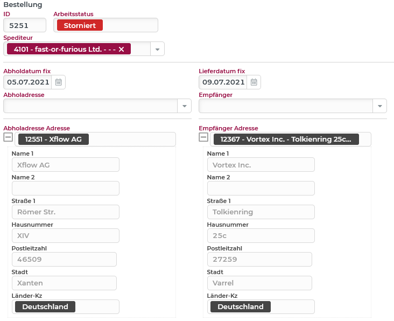Click the Deutschland tag under Empfänger Länder-Kz
Viewport: 394px width, 321px height.
(240, 307)
